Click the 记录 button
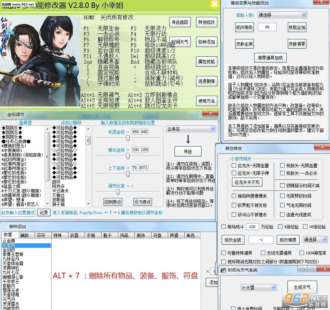330x310 pixels. tap(44, 213)
